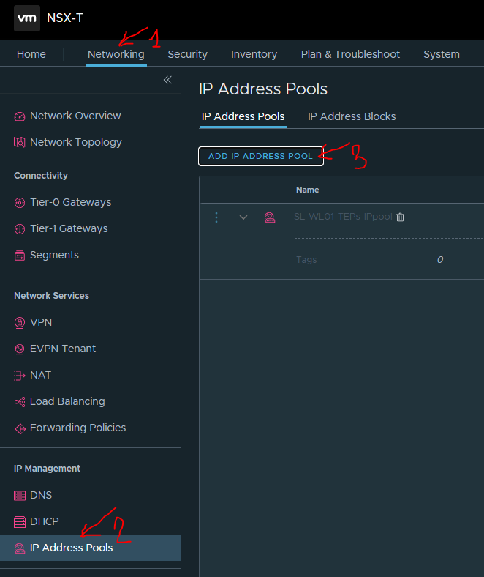484x577 pixels.
Task: Open the Networking tab
Action: click(116, 54)
